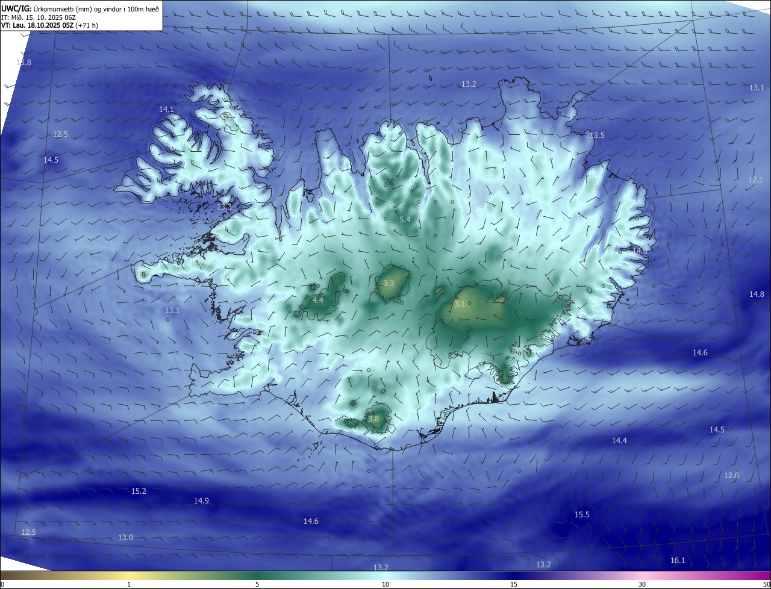Click the 16.1 value label
Image resolution: width=771 pixels, height=589 pixels.
click(678, 561)
